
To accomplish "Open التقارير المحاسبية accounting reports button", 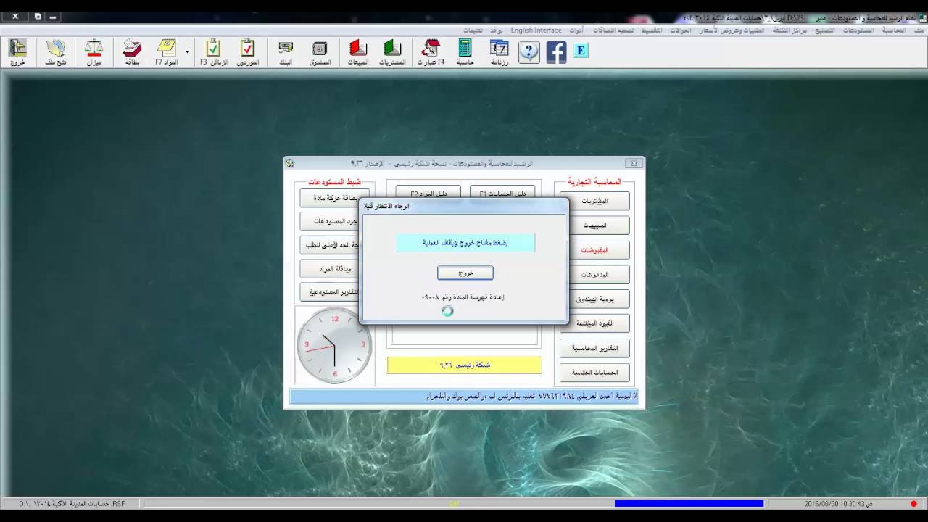I will point(594,348).
